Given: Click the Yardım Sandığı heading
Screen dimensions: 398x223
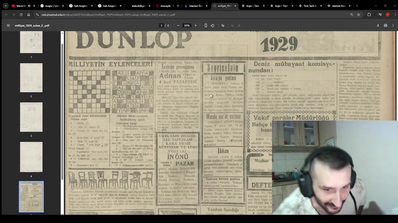Looking at the screenshot, I should [223, 210].
